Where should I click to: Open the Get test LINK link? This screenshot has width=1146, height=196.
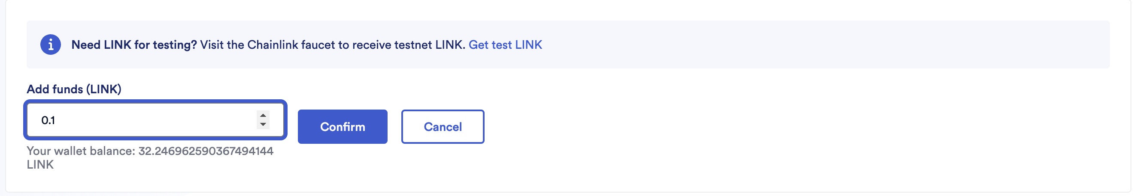tap(505, 45)
